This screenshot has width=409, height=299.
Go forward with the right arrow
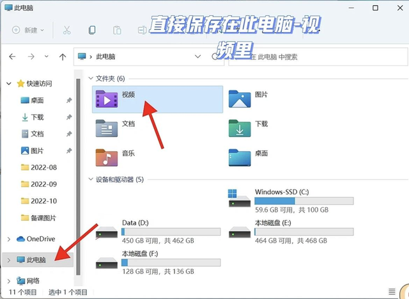click(31, 56)
